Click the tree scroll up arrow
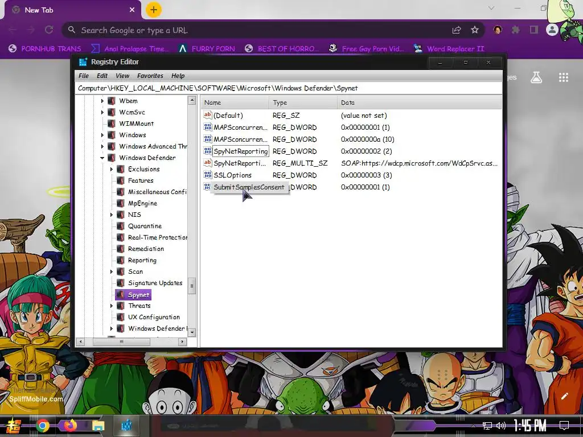The height and width of the screenshot is (437, 583). [x=192, y=100]
